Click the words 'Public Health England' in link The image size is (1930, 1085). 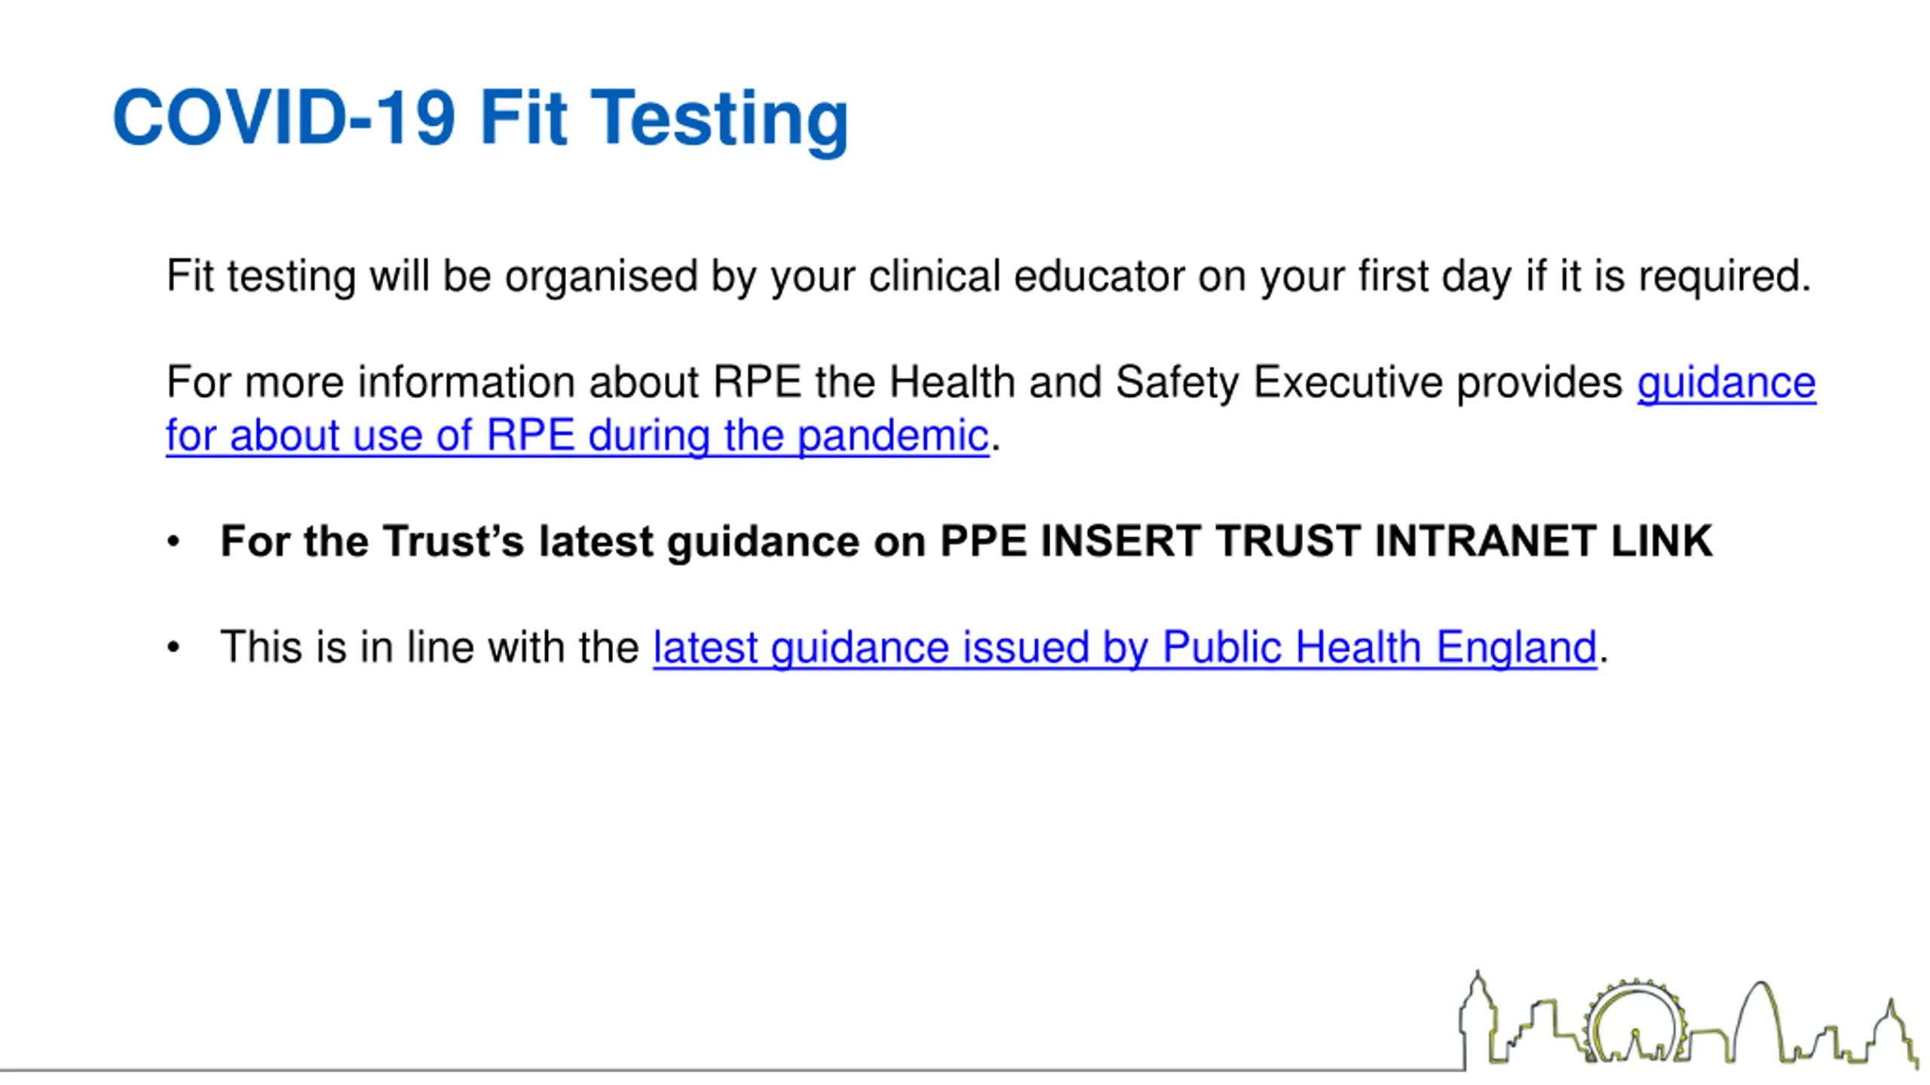[1380, 647]
